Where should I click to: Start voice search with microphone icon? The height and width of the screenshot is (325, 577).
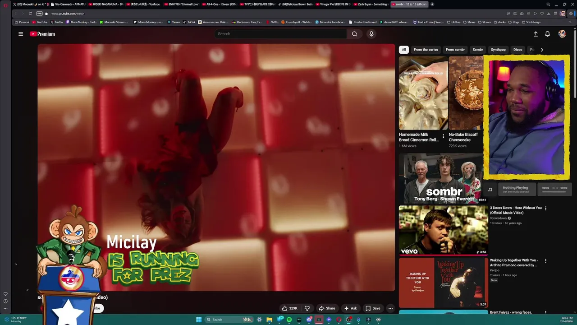click(x=371, y=34)
